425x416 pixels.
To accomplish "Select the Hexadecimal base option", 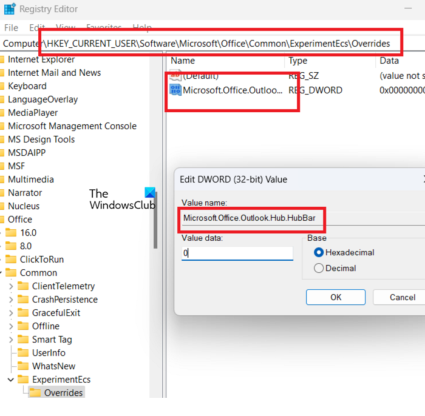I will [x=319, y=252].
